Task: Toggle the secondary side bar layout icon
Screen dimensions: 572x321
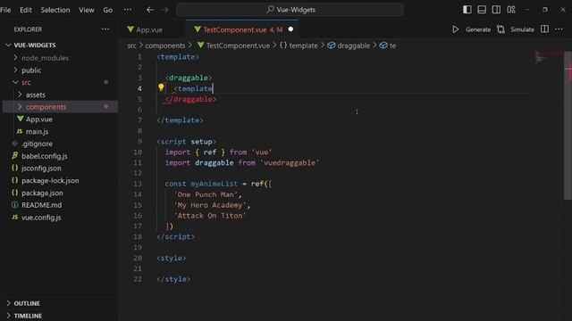Action: coord(496,10)
